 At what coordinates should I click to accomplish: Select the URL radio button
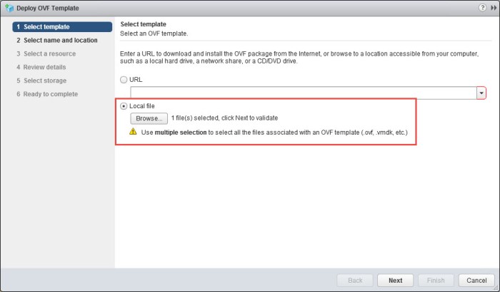[x=124, y=80]
